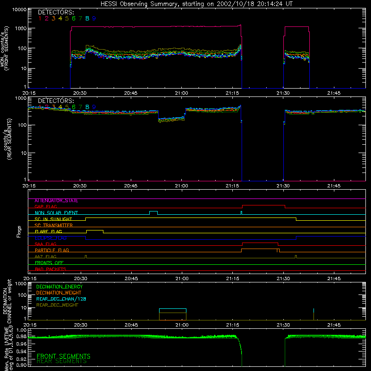The image size is (371, 371).
Task: Click the HESSI Observing Summary title text
Action: (x=197, y=4)
